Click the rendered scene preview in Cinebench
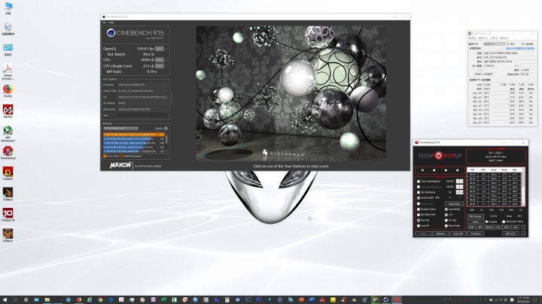 tap(291, 93)
